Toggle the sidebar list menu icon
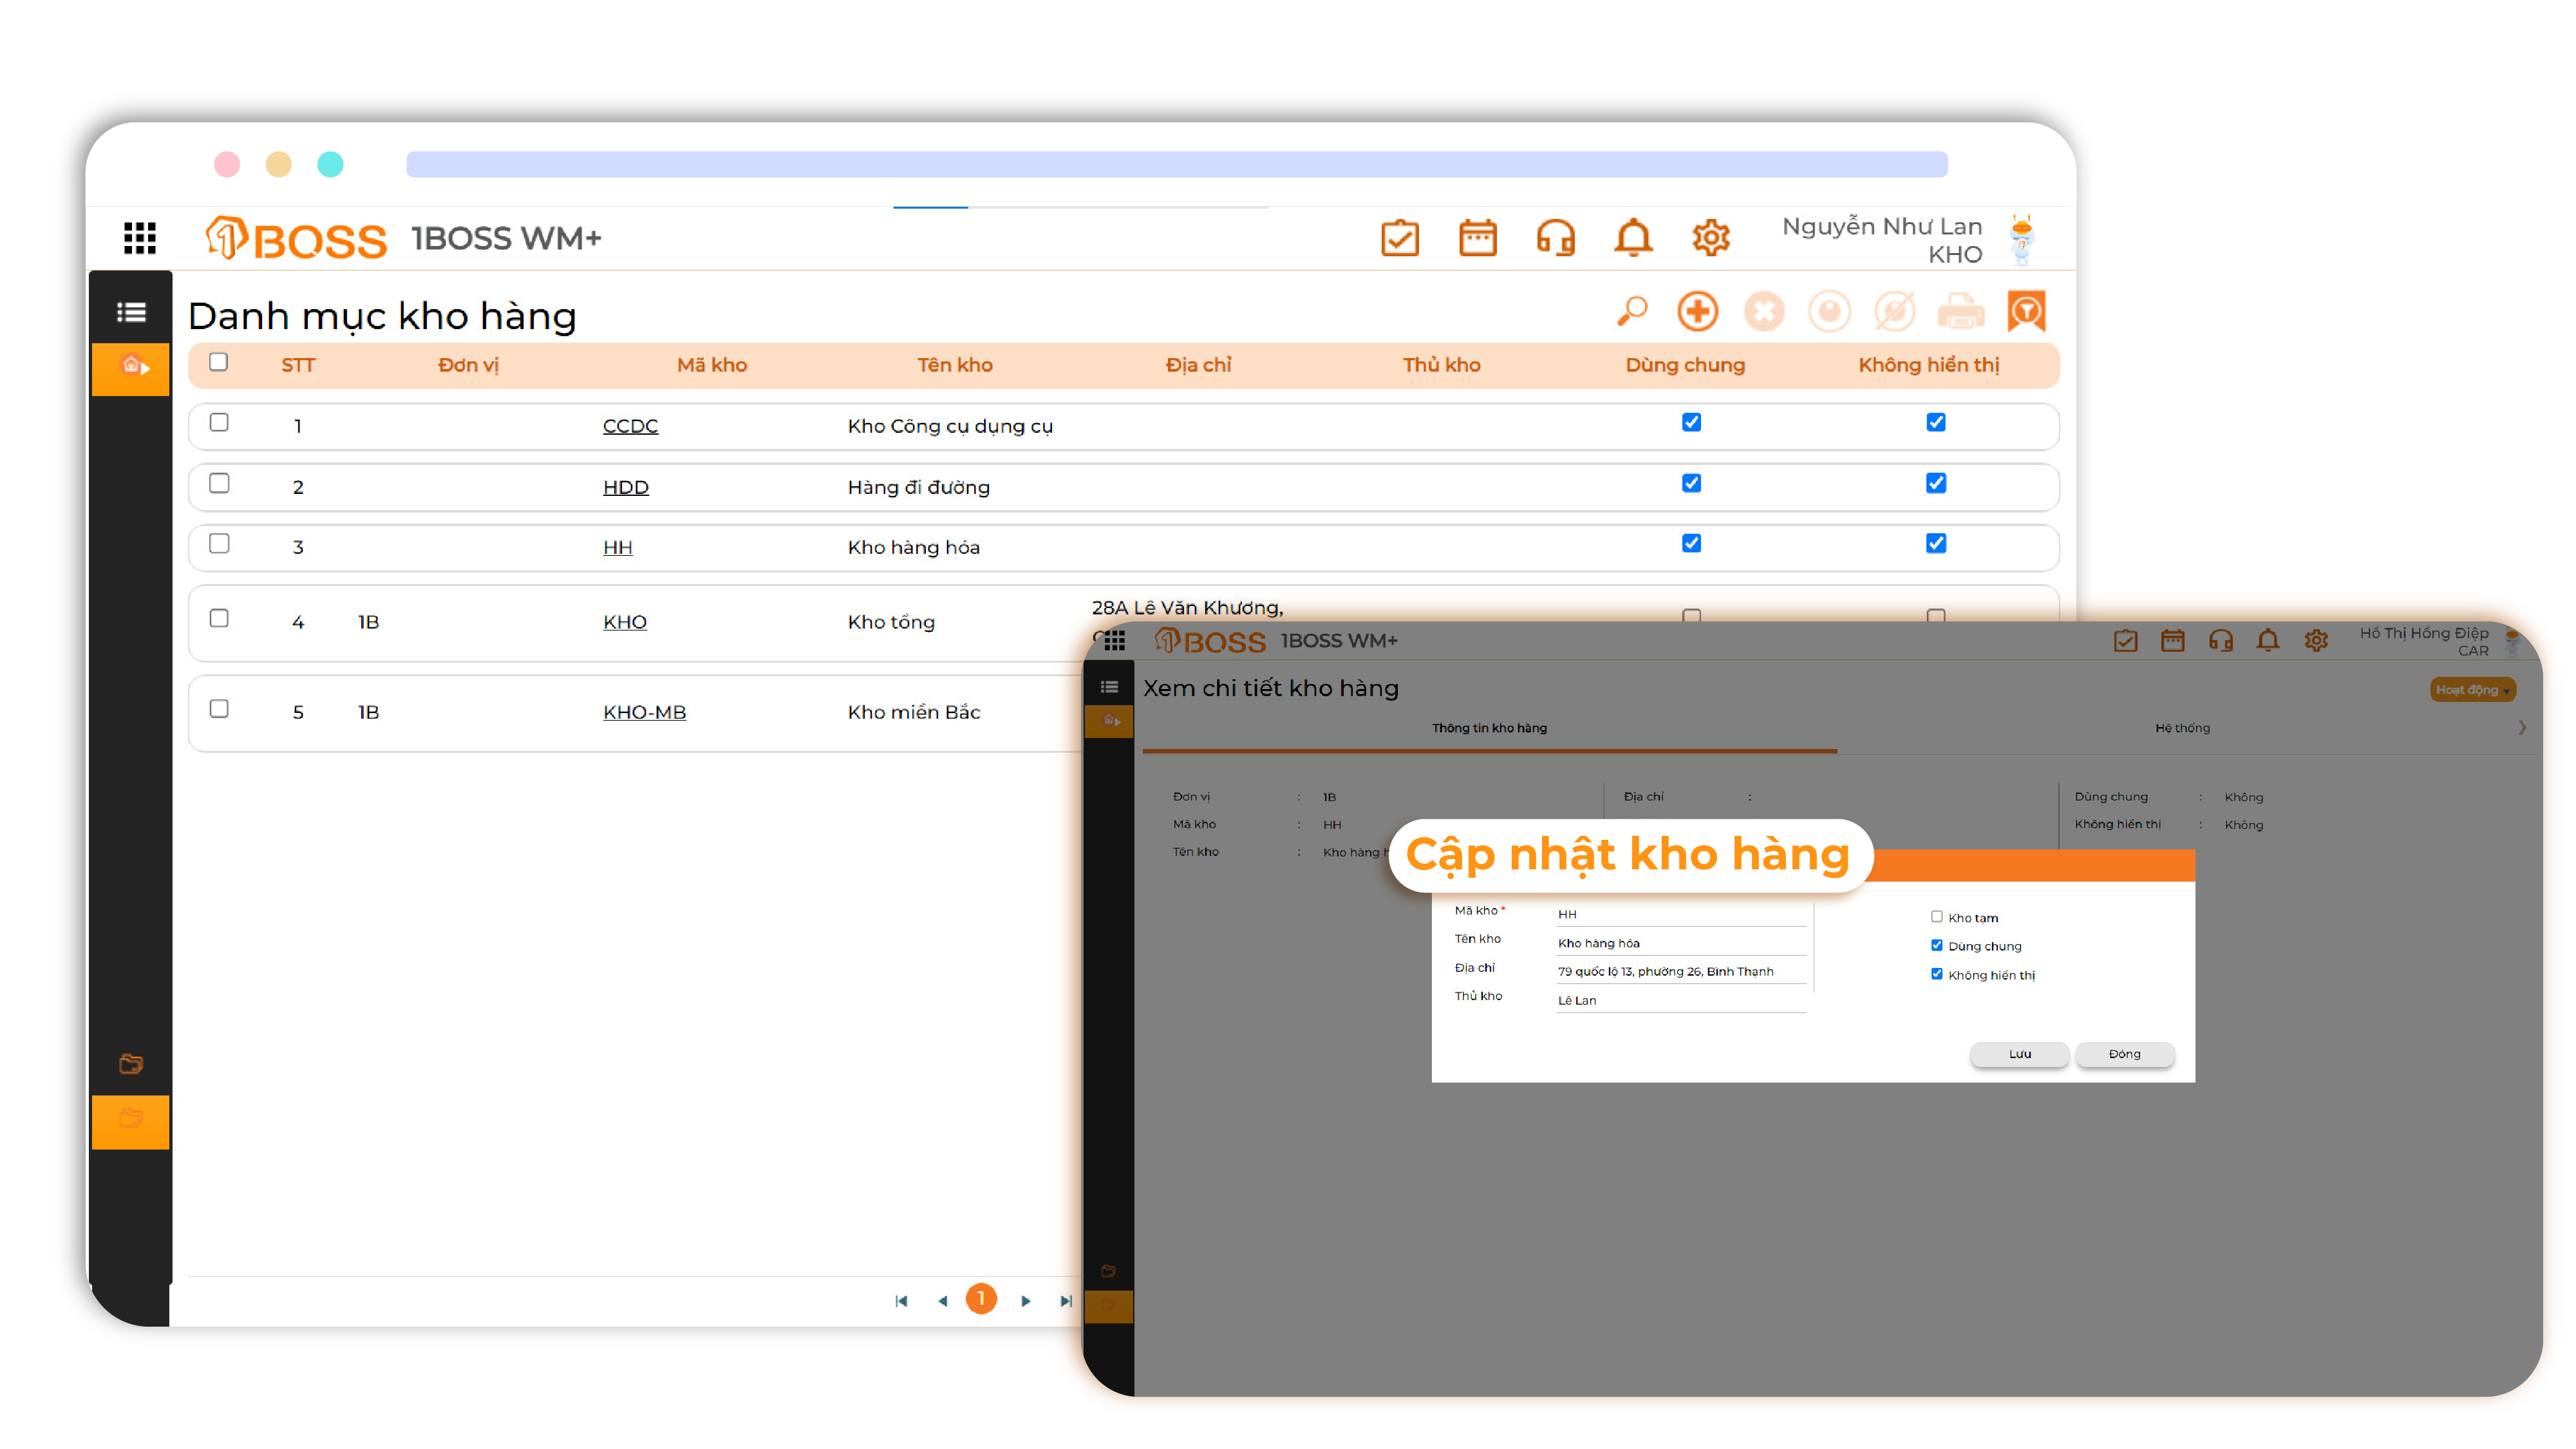This screenshot has height=1449, width=2576. pos(131,312)
